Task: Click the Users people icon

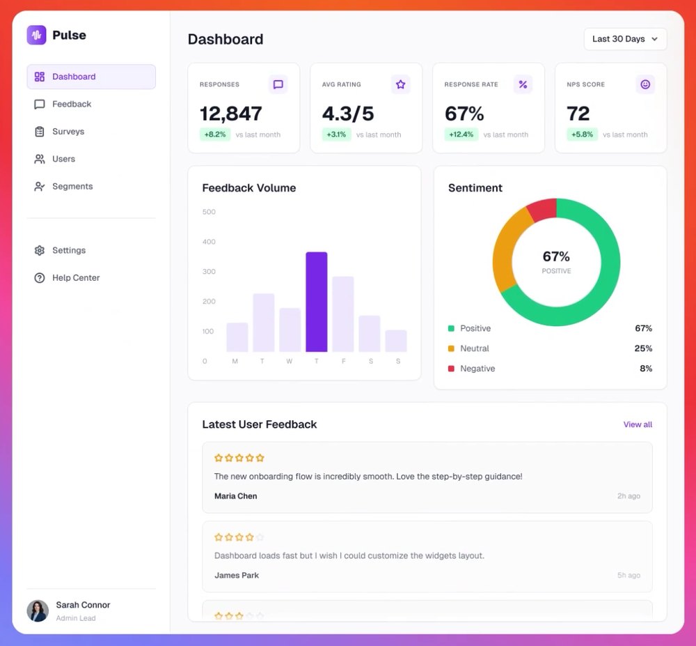Action: 40,159
